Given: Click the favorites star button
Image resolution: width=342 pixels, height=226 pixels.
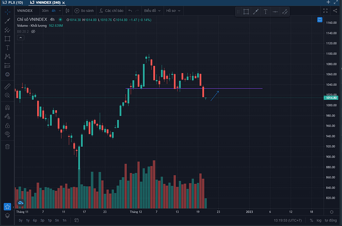Looking at the screenshot, I should click(x=7, y=207).
